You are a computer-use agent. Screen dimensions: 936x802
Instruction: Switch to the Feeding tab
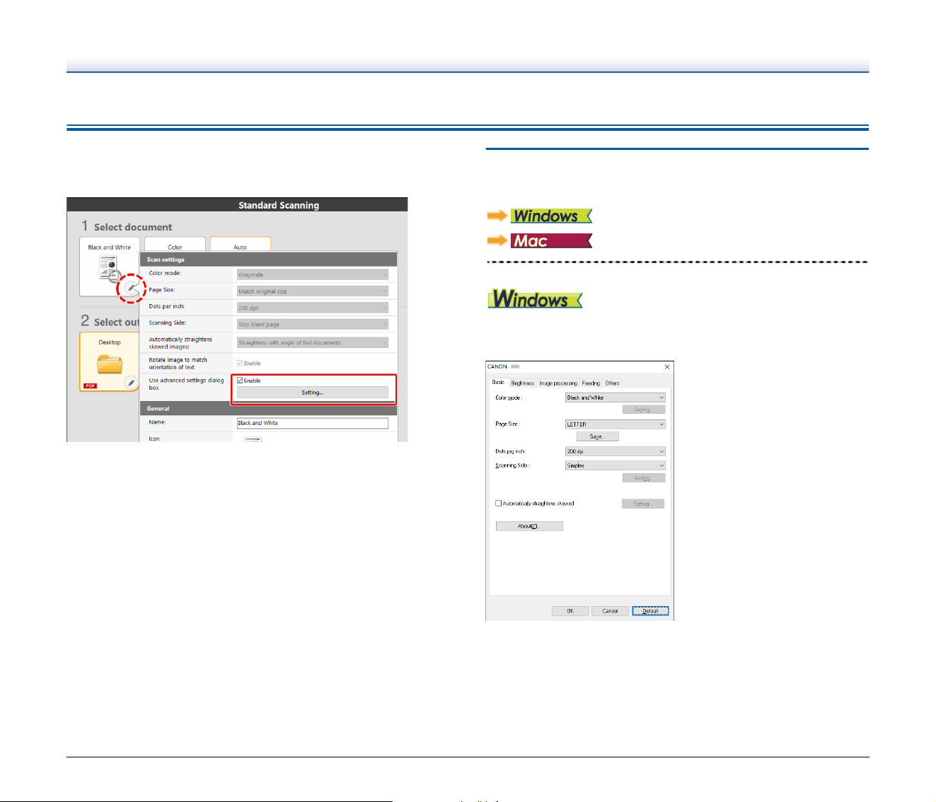591,383
